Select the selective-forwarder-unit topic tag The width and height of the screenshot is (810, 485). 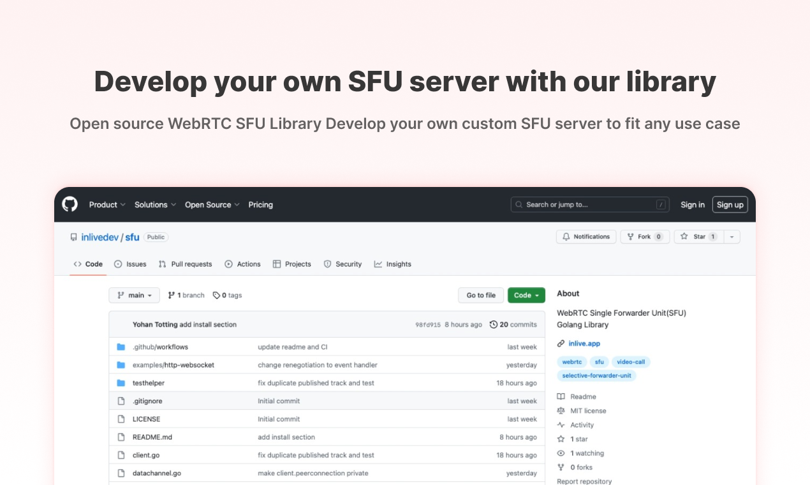pos(596,376)
